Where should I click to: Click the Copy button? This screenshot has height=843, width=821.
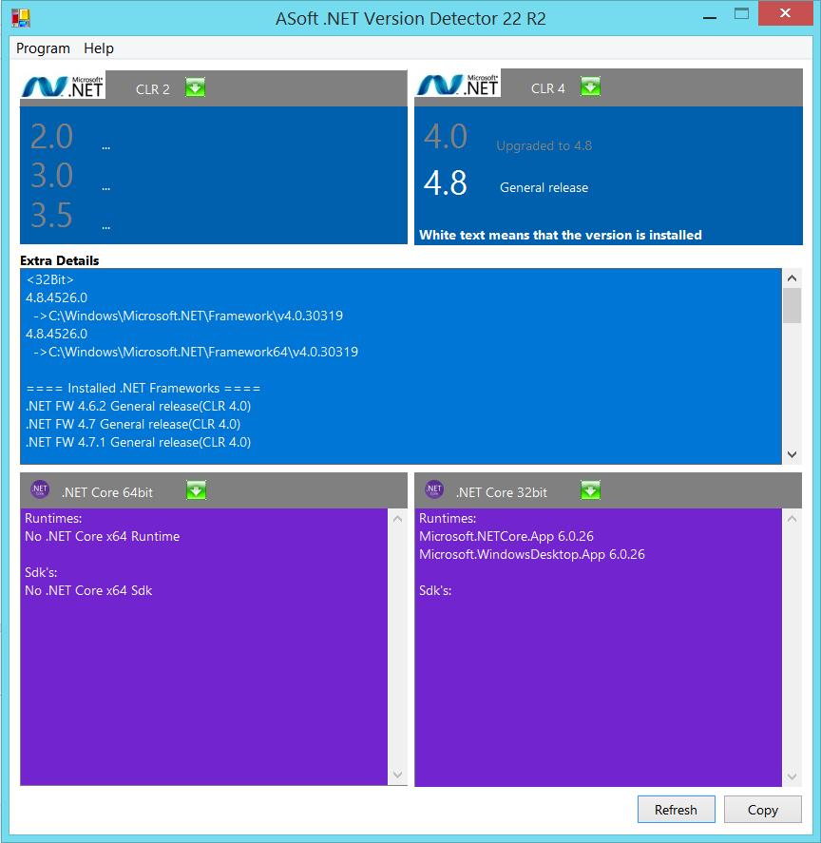pyautogui.click(x=762, y=809)
